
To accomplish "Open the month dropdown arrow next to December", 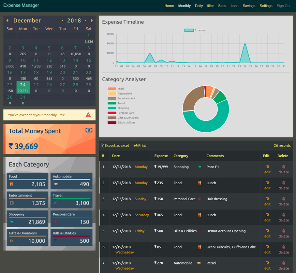I will point(62,20).
